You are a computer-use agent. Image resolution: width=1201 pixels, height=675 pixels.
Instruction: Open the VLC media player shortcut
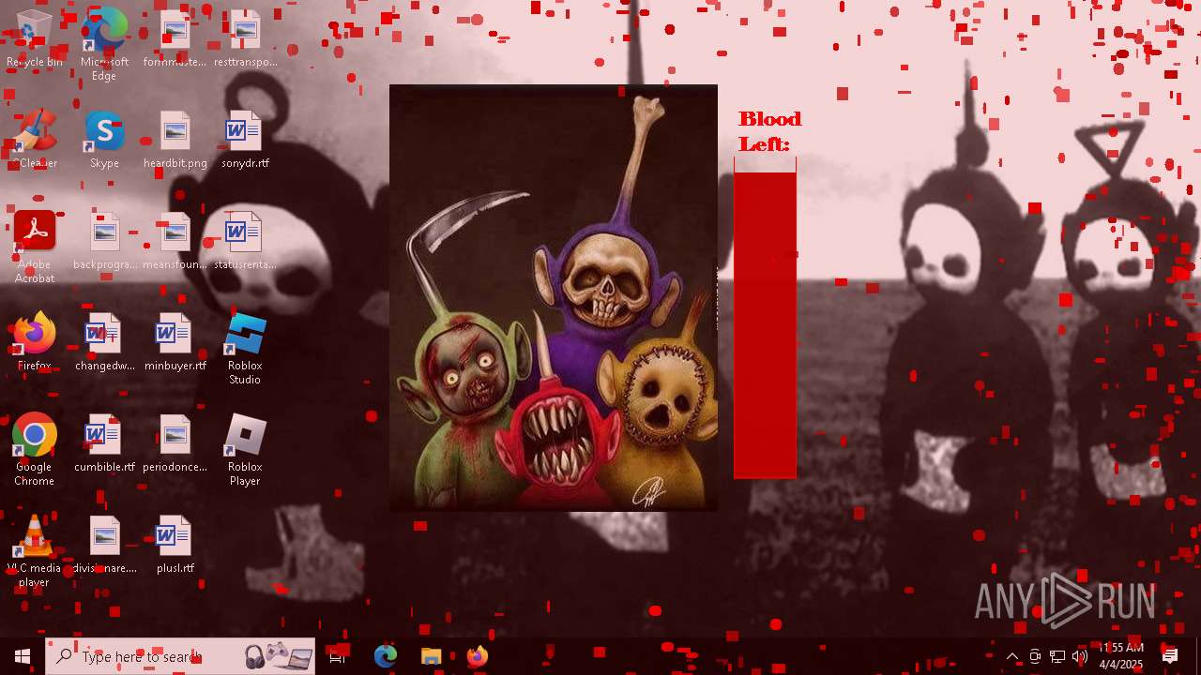34,551
